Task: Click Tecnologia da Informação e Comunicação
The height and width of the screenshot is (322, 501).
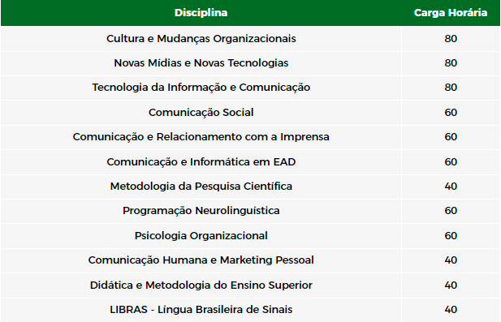Action: (x=201, y=88)
